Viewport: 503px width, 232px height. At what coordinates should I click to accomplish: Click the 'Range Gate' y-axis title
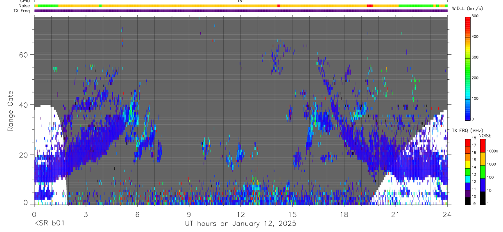pyautogui.click(x=11, y=111)
